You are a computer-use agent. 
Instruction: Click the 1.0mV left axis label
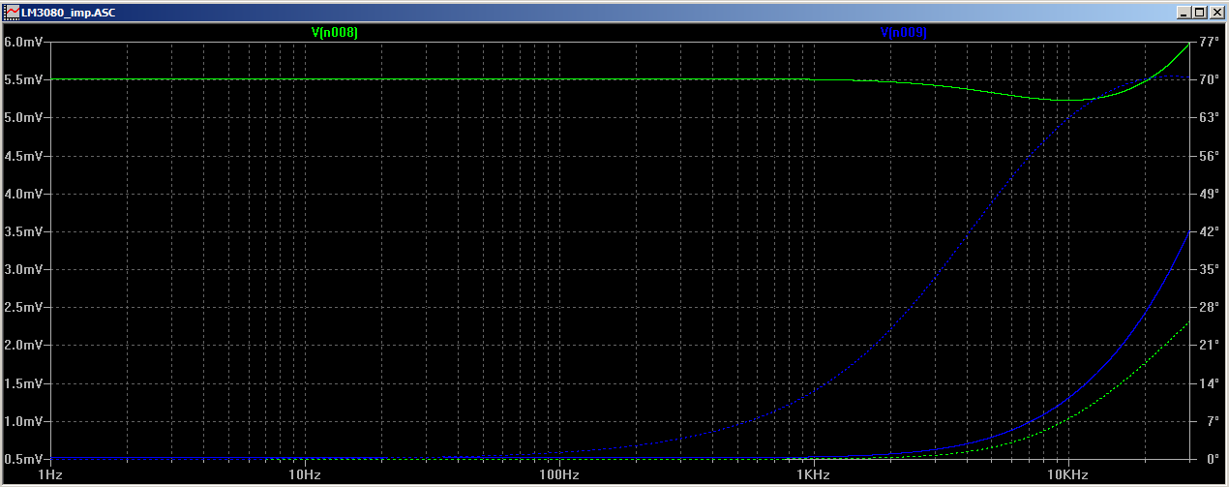click(22, 421)
